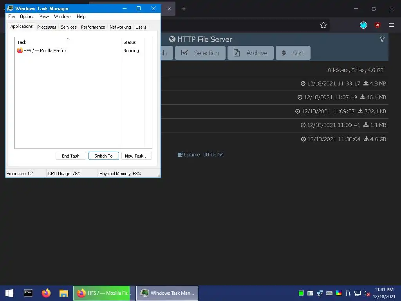This screenshot has width=401, height=301.
Task: Select the Applications tab
Action: coord(22,26)
